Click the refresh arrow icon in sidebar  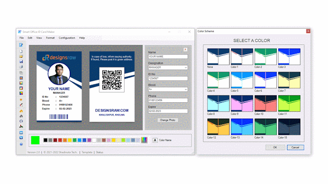pyautogui.click(x=21, y=121)
